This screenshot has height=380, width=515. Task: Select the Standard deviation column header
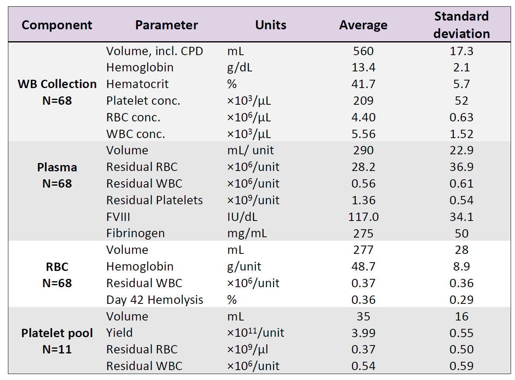click(461, 25)
